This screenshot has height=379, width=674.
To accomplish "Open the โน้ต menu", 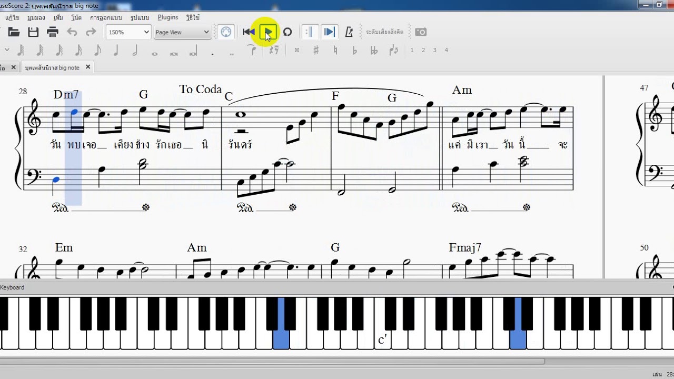I will [77, 17].
